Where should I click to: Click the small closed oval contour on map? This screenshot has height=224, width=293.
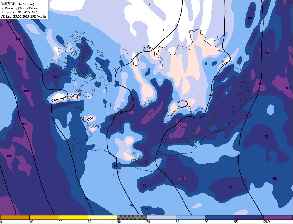click(182, 104)
